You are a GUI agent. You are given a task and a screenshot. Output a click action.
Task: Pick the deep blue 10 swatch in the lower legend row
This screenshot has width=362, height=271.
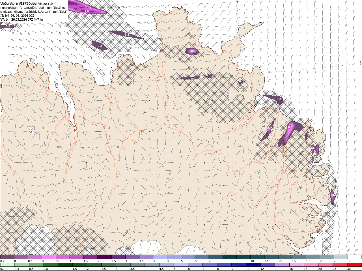[x=253, y=265]
